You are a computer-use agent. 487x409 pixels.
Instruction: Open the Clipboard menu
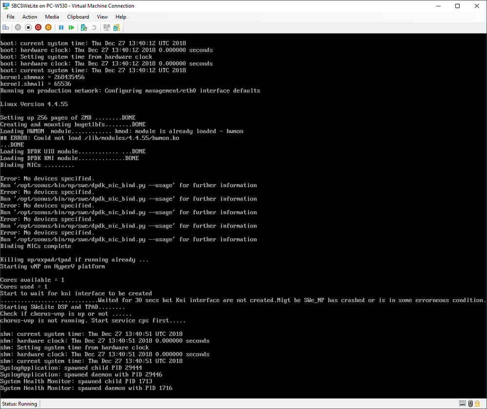click(x=78, y=17)
